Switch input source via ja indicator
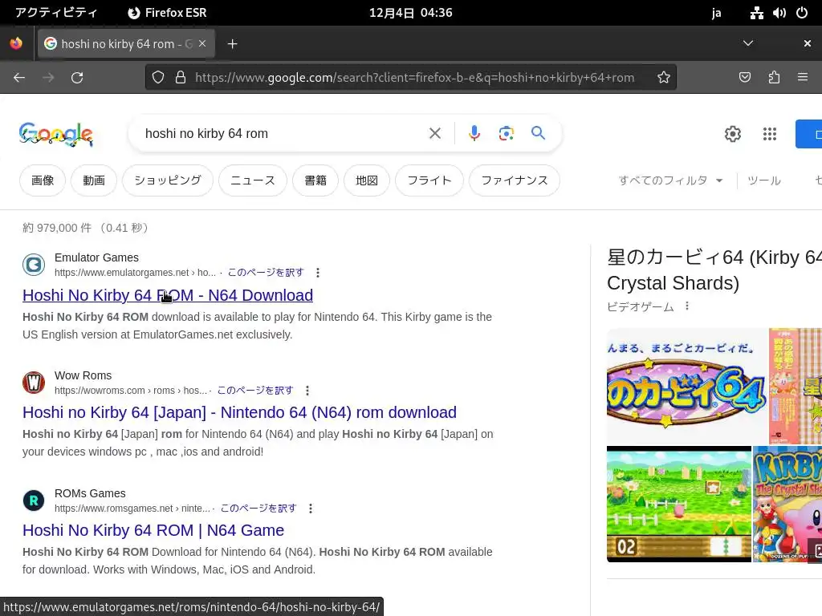This screenshot has width=822, height=616. 716,13
